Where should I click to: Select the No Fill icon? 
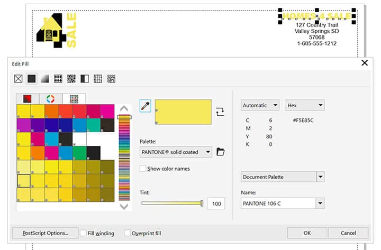coord(19,79)
